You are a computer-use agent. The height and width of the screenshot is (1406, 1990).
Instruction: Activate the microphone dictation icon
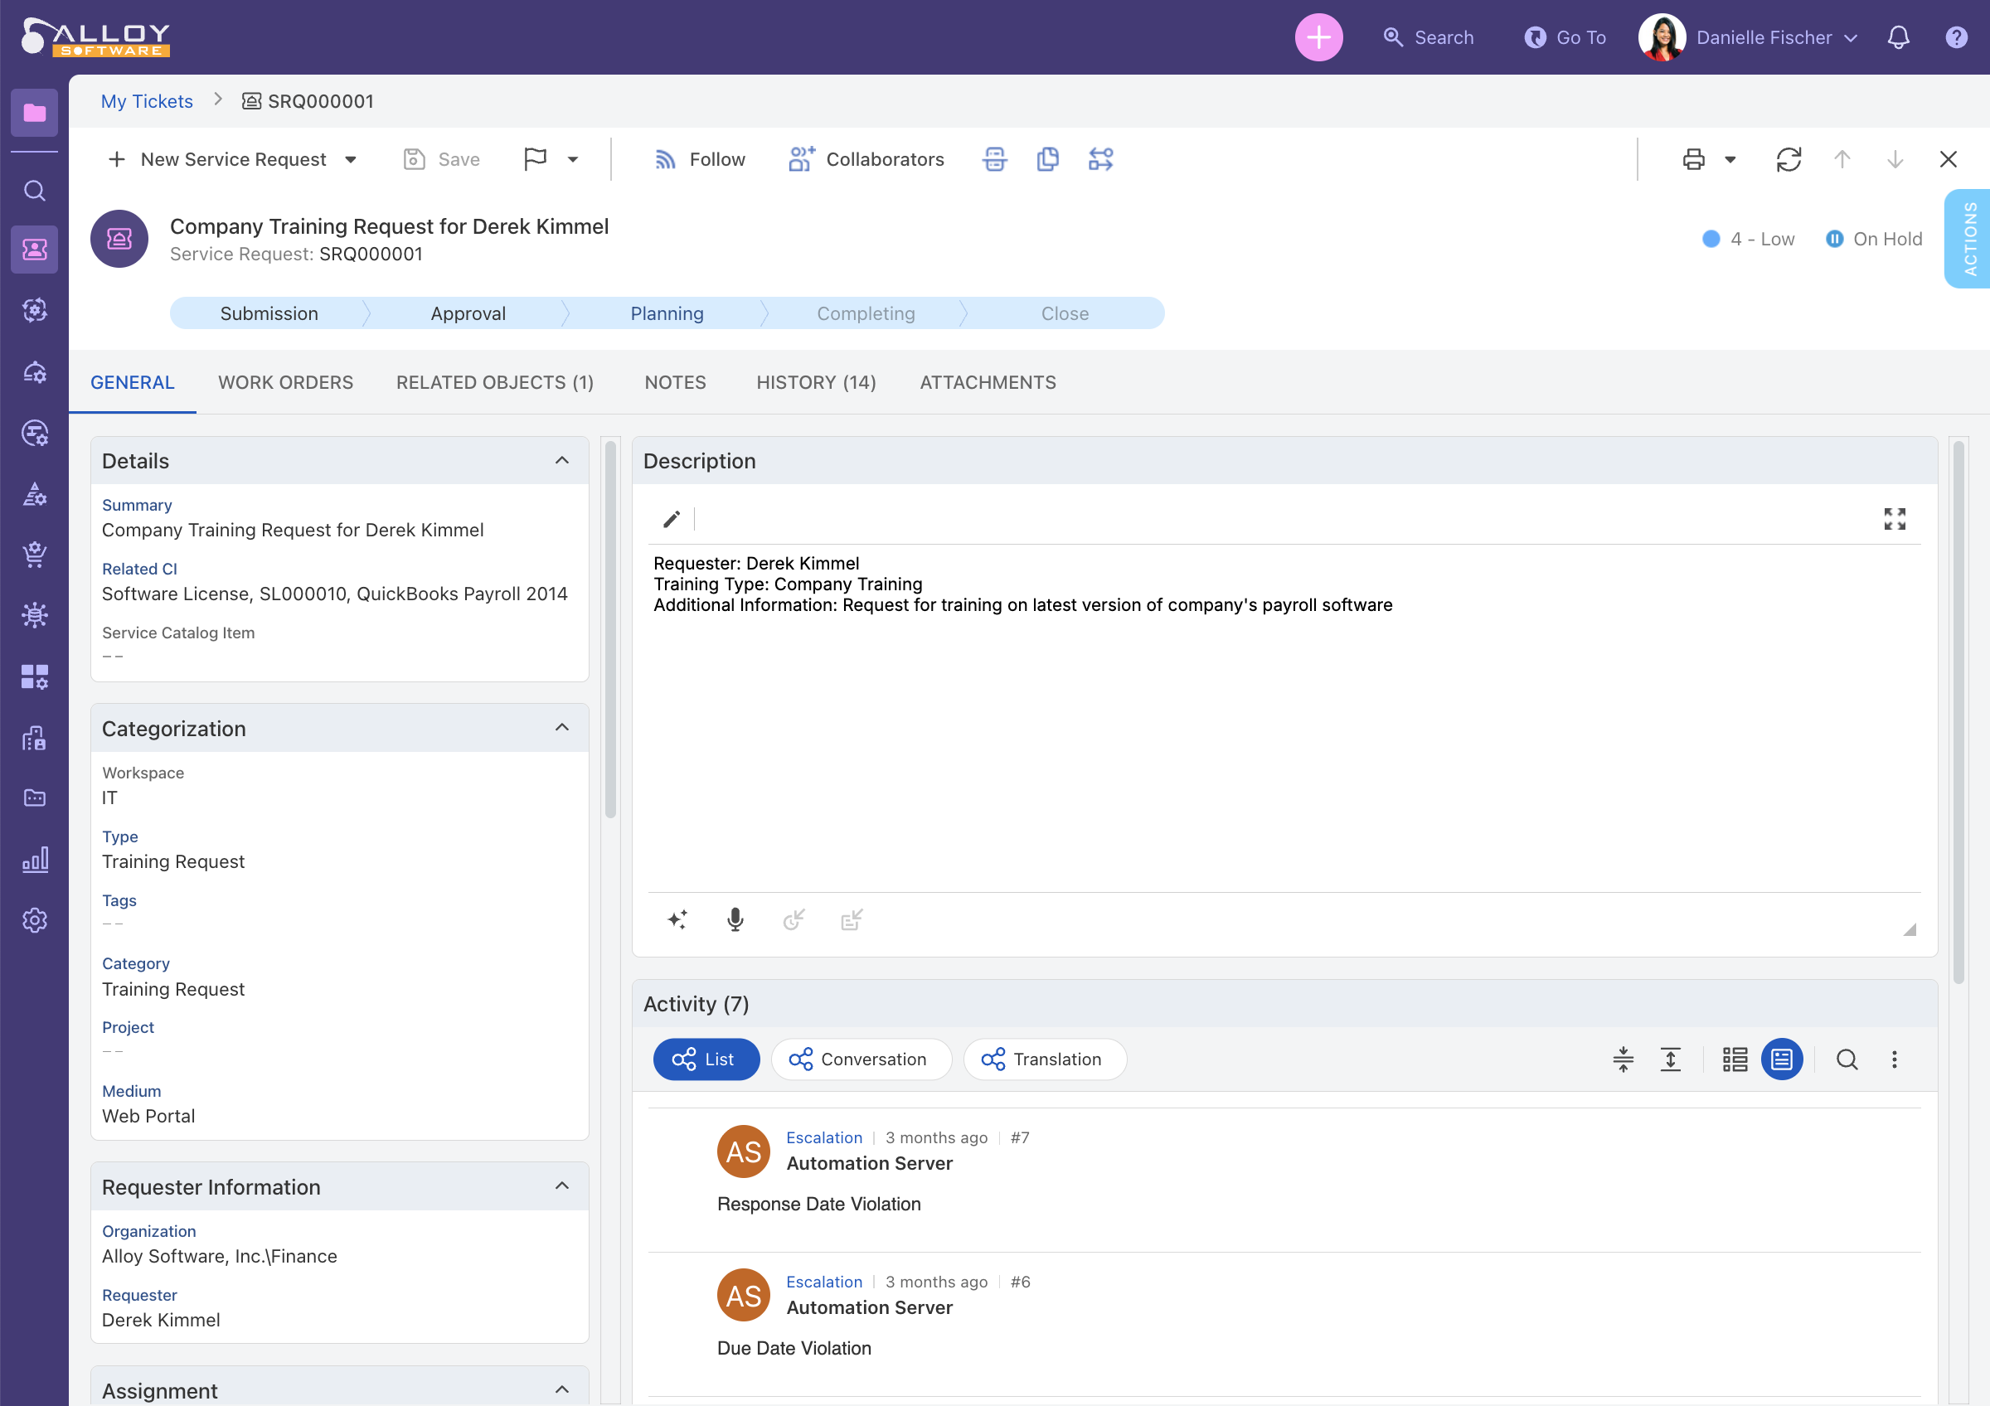[x=735, y=919]
